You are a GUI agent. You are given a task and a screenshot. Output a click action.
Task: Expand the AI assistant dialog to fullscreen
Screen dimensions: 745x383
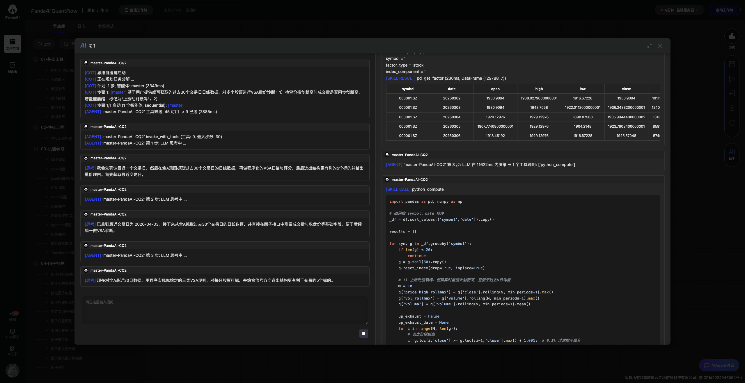(650, 46)
